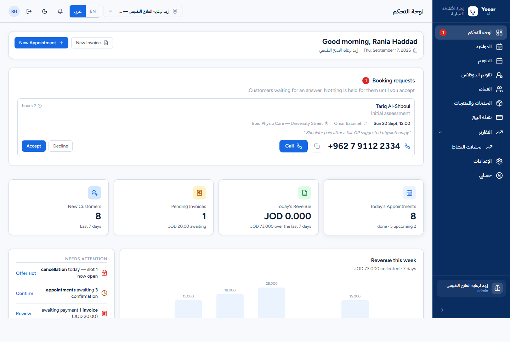Image resolution: width=510 pixels, height=342 pixels.
Task: Go to الإعدادات settings menu item
Action: (x=471, y=161)
